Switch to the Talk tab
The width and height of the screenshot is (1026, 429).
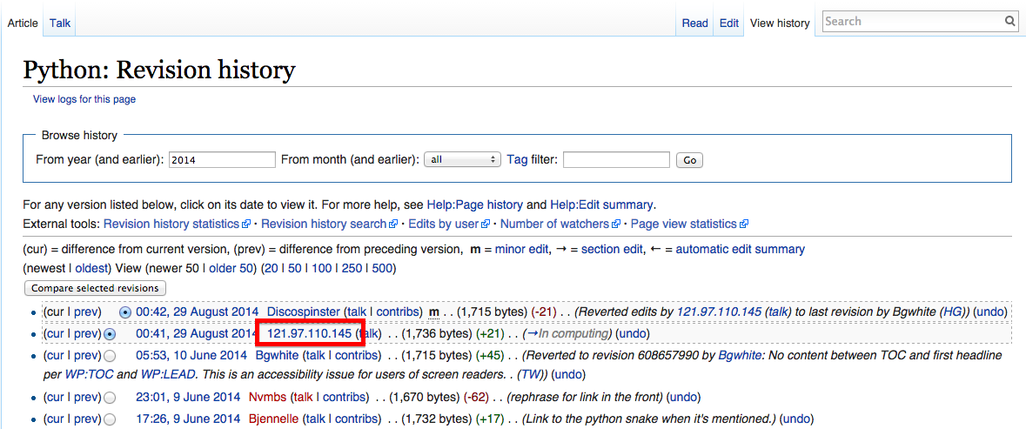point(60,23)
